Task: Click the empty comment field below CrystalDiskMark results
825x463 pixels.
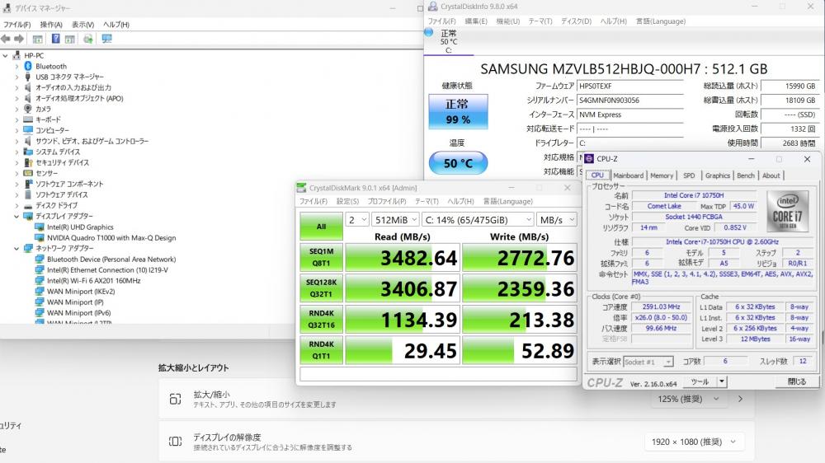Action: [438, 374]
